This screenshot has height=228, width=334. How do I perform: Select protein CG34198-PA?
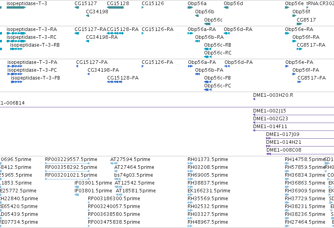(x=103, y=70)
